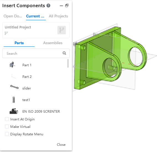The image size is (157, 153).
Task: Click the restore window icon in dialog header
Action: [67, 6]
